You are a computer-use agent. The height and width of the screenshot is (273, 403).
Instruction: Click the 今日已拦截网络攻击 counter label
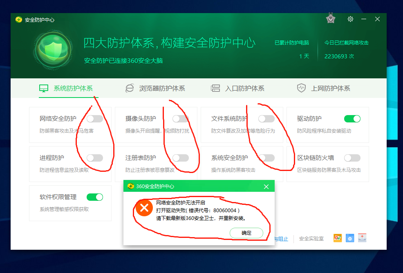click(x=346, y=42)
